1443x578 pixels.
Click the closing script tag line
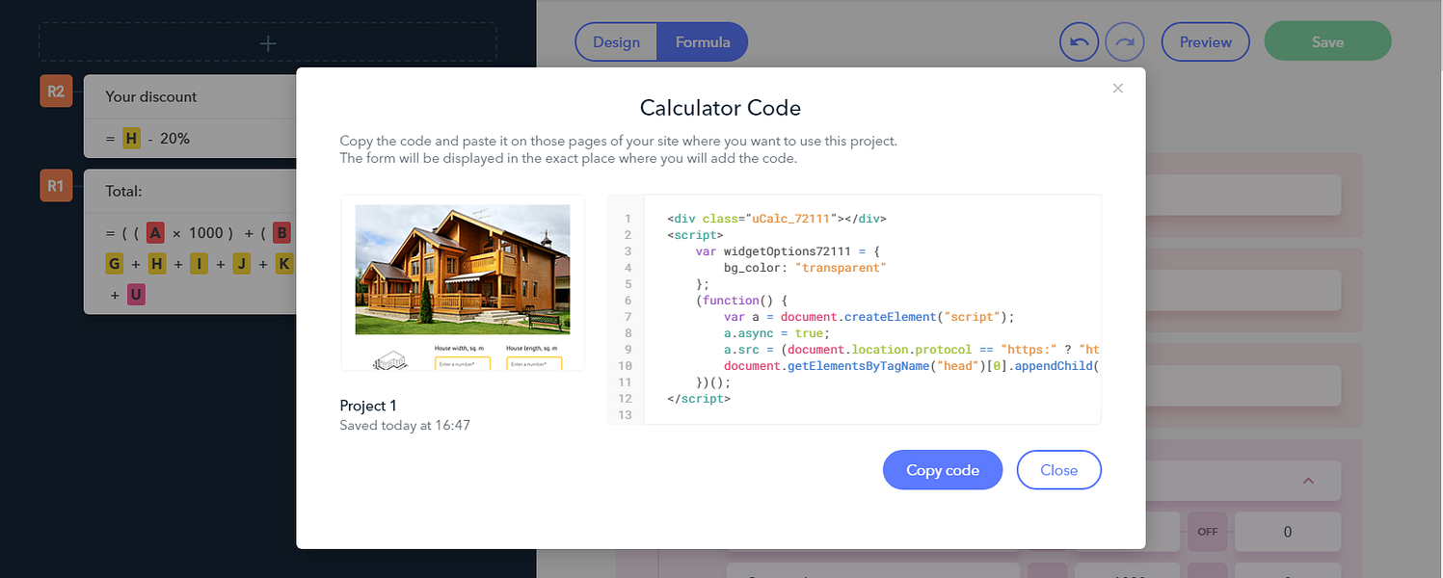pyautogui.click(x=698, y=398)
